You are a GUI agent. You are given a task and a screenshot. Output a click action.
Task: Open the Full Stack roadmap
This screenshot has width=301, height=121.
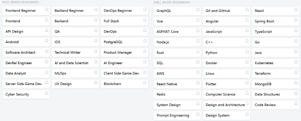(111, 21)
